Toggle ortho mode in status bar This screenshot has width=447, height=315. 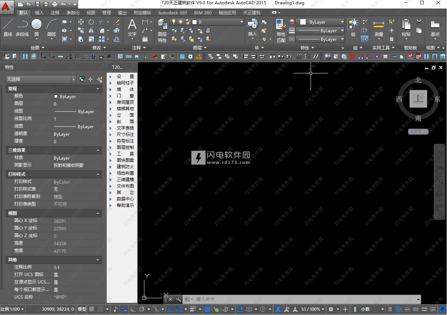133,309
